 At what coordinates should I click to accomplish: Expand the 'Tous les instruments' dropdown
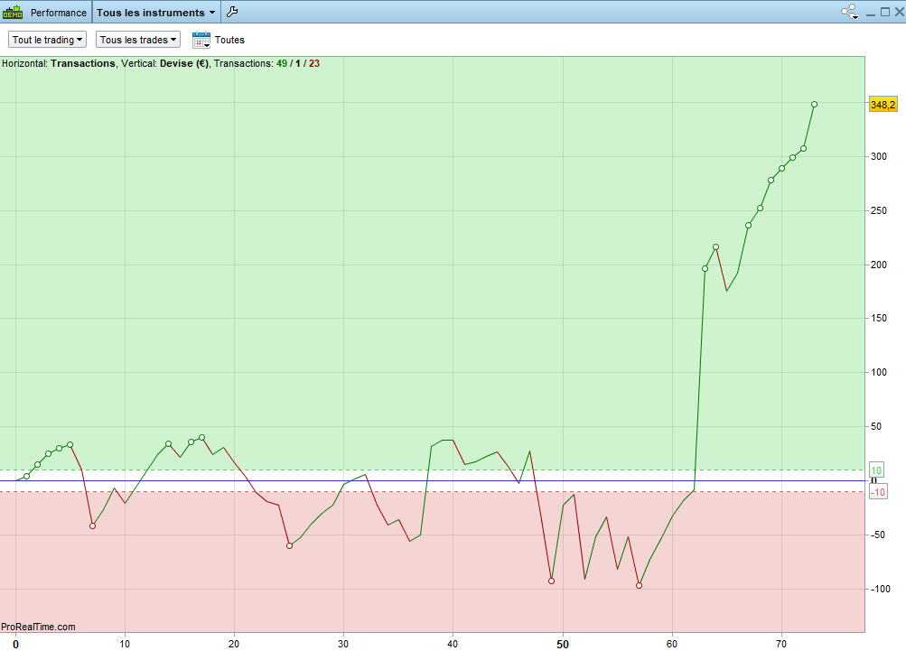[156, 12]
